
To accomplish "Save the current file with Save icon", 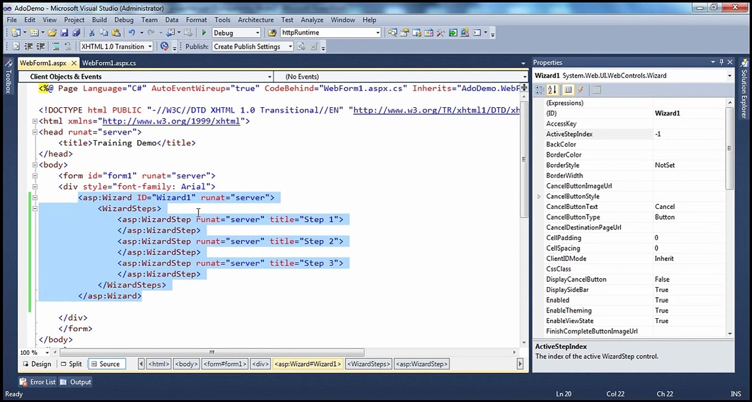I will pyautogui.click(x=64, y=33).
